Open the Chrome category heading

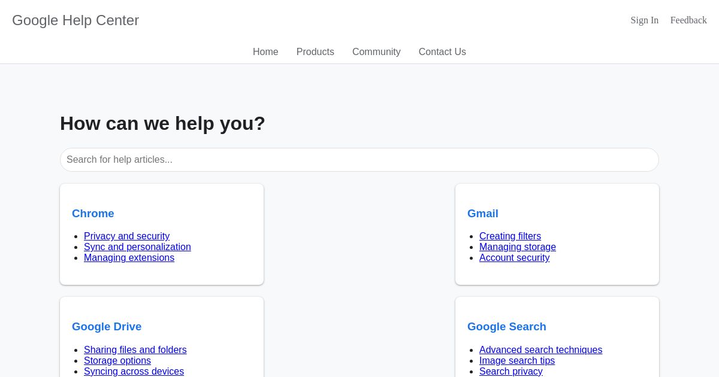tap(93, 214)
